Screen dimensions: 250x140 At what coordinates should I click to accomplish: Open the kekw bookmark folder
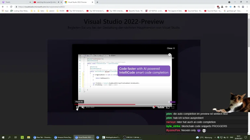pyautogui.click(x=41, y=11)
